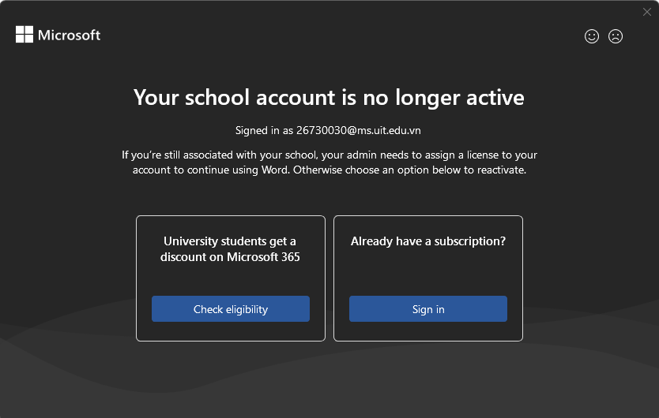The width and height of the screenshot is (659, 418).
Task: Send negative feedback with the frown face
Action: pos(616,36)
